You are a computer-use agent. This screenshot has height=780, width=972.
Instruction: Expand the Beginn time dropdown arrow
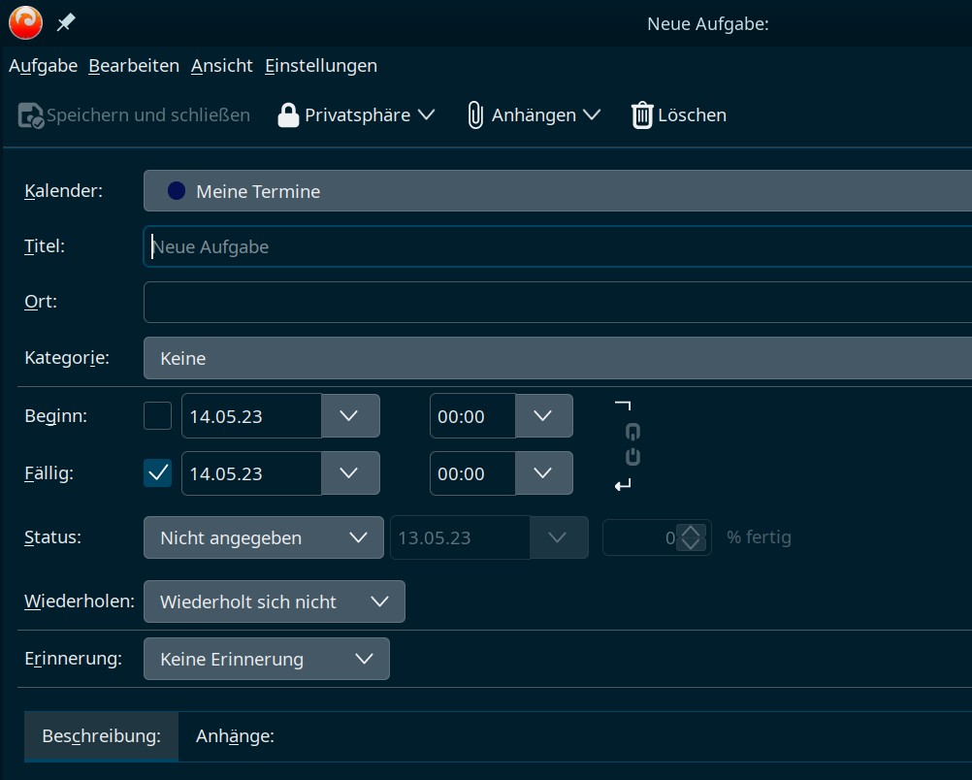(x=543, y=416)
